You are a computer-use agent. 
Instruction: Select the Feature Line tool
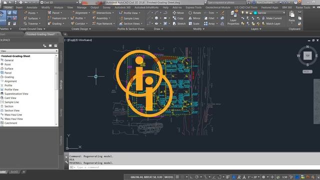[x=58, y=18]
